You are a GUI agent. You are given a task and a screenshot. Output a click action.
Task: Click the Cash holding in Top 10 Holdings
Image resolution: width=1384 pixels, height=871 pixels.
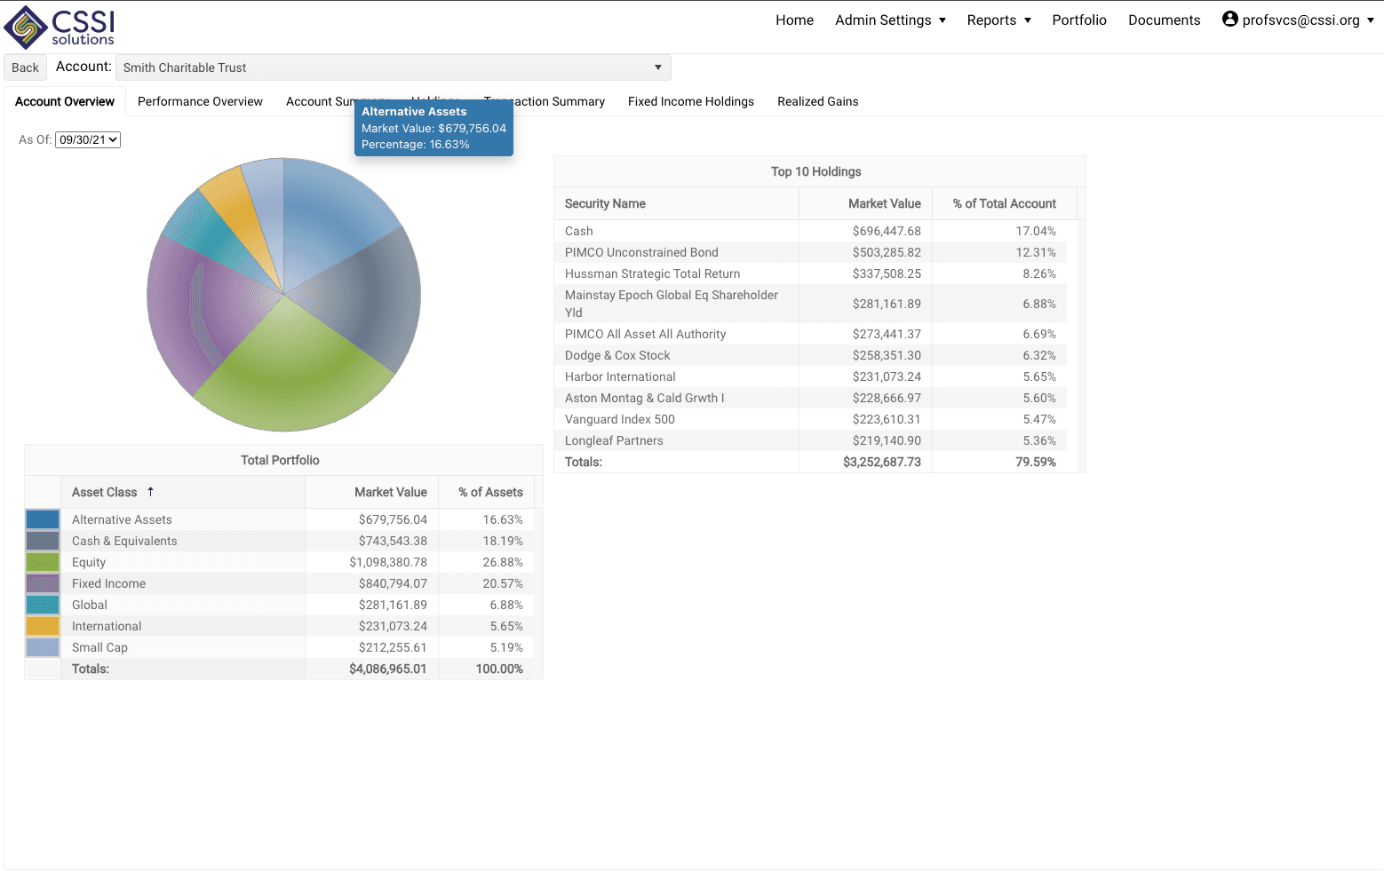pos(578,231)
